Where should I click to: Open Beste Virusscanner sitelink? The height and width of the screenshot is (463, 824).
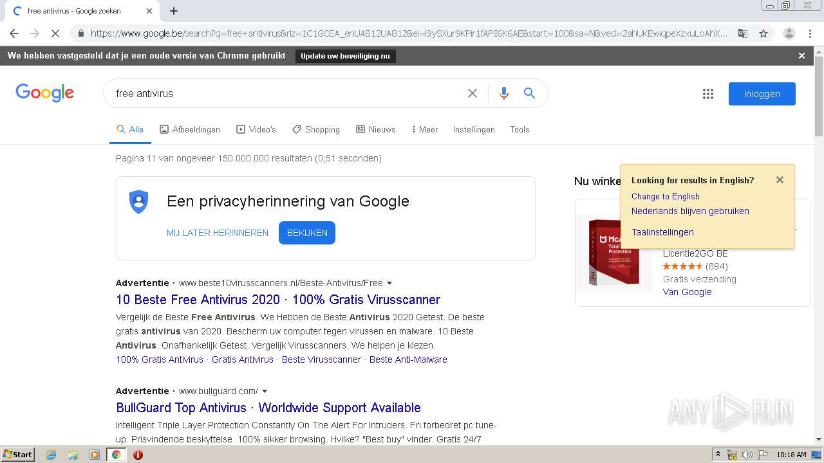click(321, 359)
